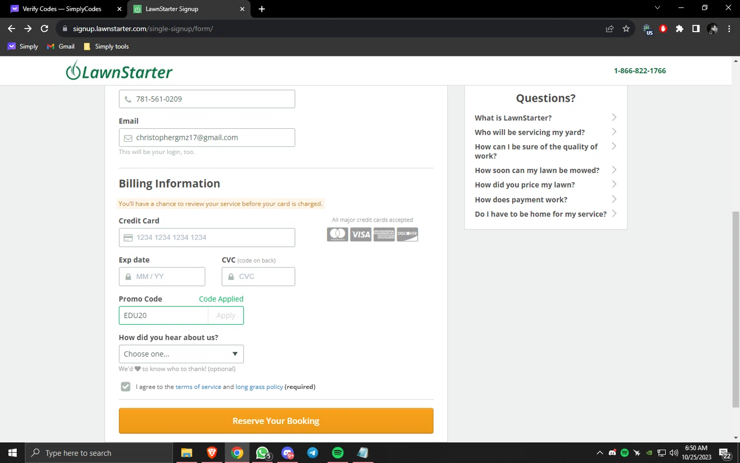Open the browser Extensions puzzle icon
Viewport: 740px width, 463px height.
(x=679, y=29)
